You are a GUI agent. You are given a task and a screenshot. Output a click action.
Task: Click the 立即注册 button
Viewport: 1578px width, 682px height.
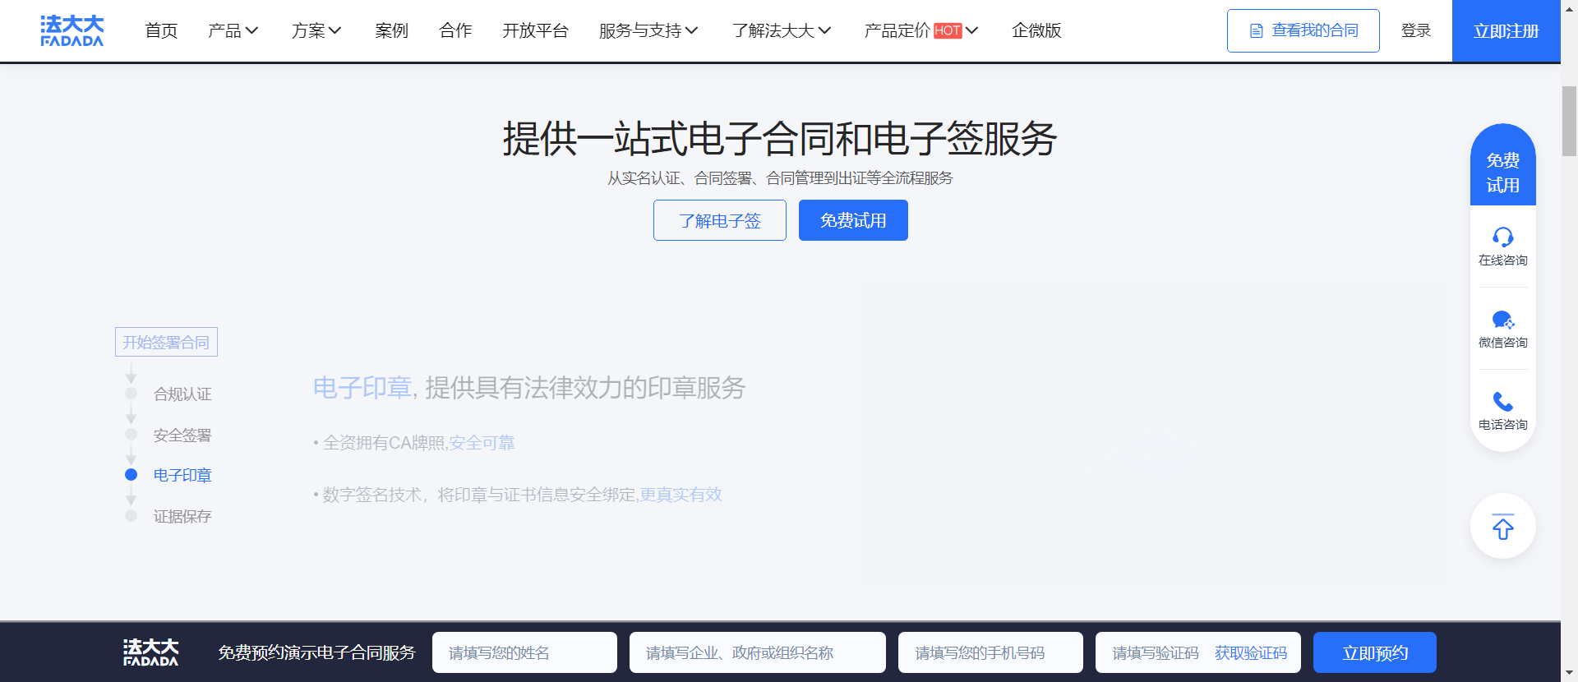click(1506, 30)
